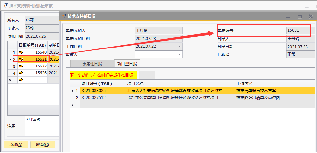317x153 pixels.
Task: Minimize the 技术支持部日报 window
Action: 288,16
